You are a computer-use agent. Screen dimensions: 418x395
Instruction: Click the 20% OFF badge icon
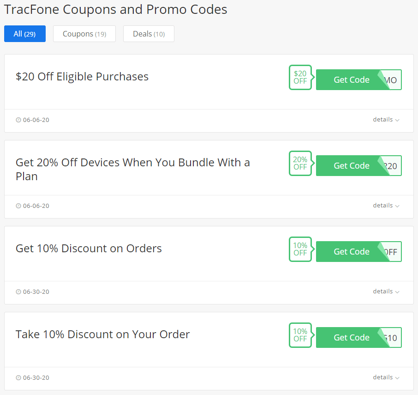(300, 164)
